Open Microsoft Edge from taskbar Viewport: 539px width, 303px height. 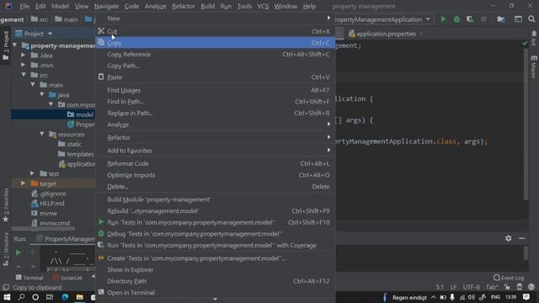[65, 297]
